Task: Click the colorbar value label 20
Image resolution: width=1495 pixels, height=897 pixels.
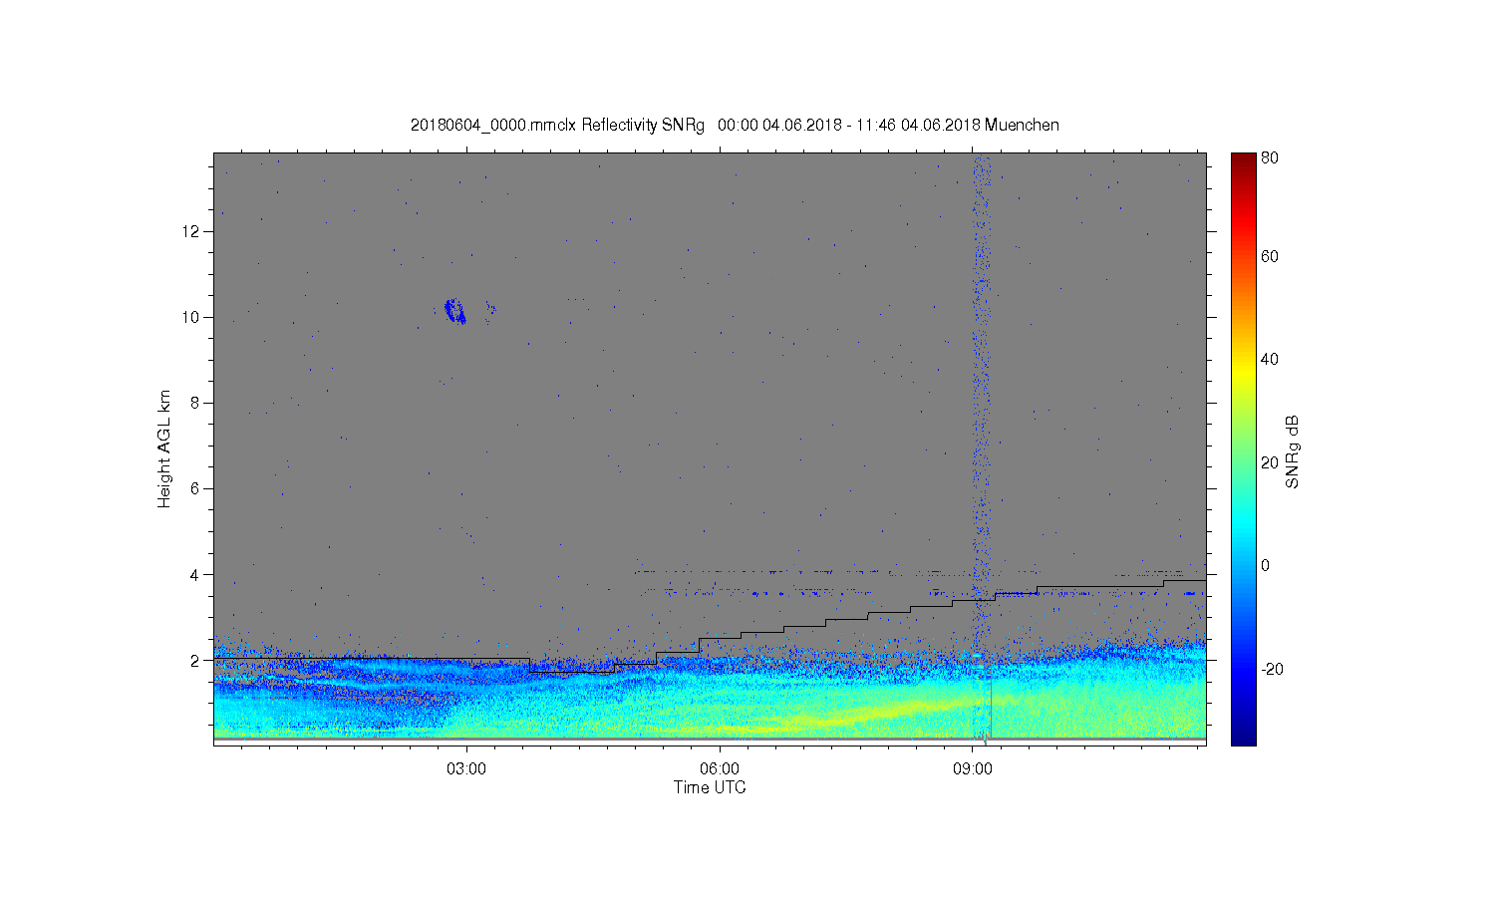Action: pos(1270,462)
